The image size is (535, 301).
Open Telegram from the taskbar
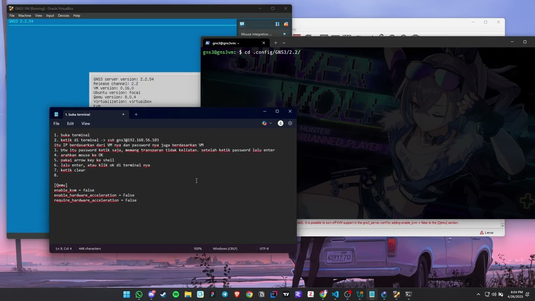[x=225, y=294]
